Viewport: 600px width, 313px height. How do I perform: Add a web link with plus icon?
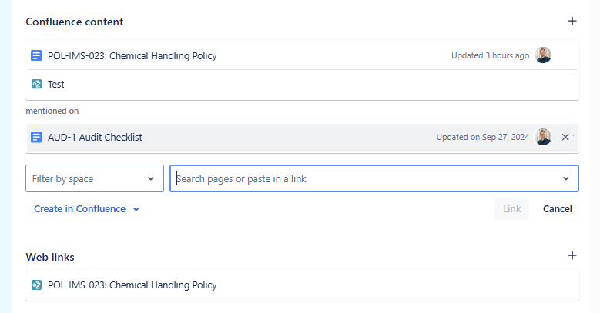[572, 255]
